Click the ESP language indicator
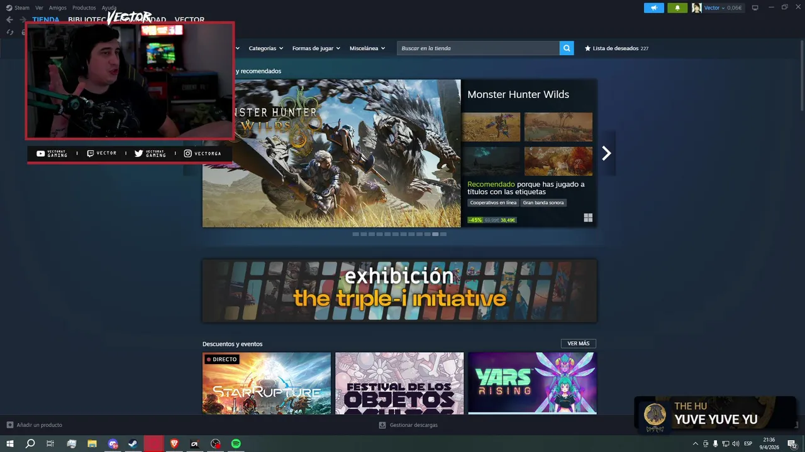The width and height of the screenshot is (805, 452). click(x=748, y=444)
